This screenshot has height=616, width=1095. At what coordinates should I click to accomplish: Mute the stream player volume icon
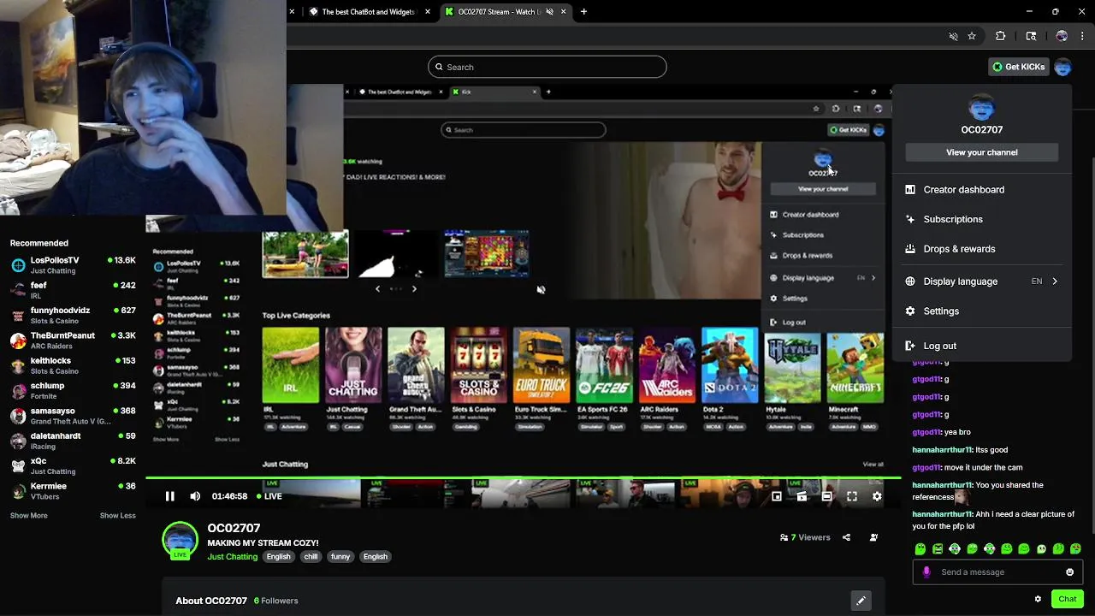click(195, 496)
